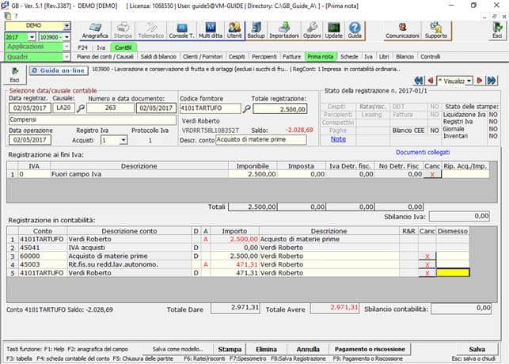Open the Controlli tab
The width and height of the screenshot is (509, 364).
coord(431,57)
